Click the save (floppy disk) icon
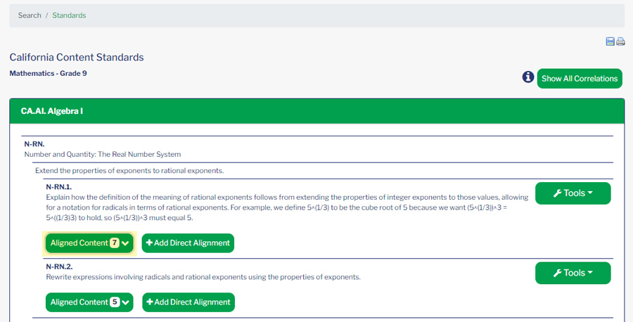This screenshot has width=633, height=322. click(x=610, y=41)
